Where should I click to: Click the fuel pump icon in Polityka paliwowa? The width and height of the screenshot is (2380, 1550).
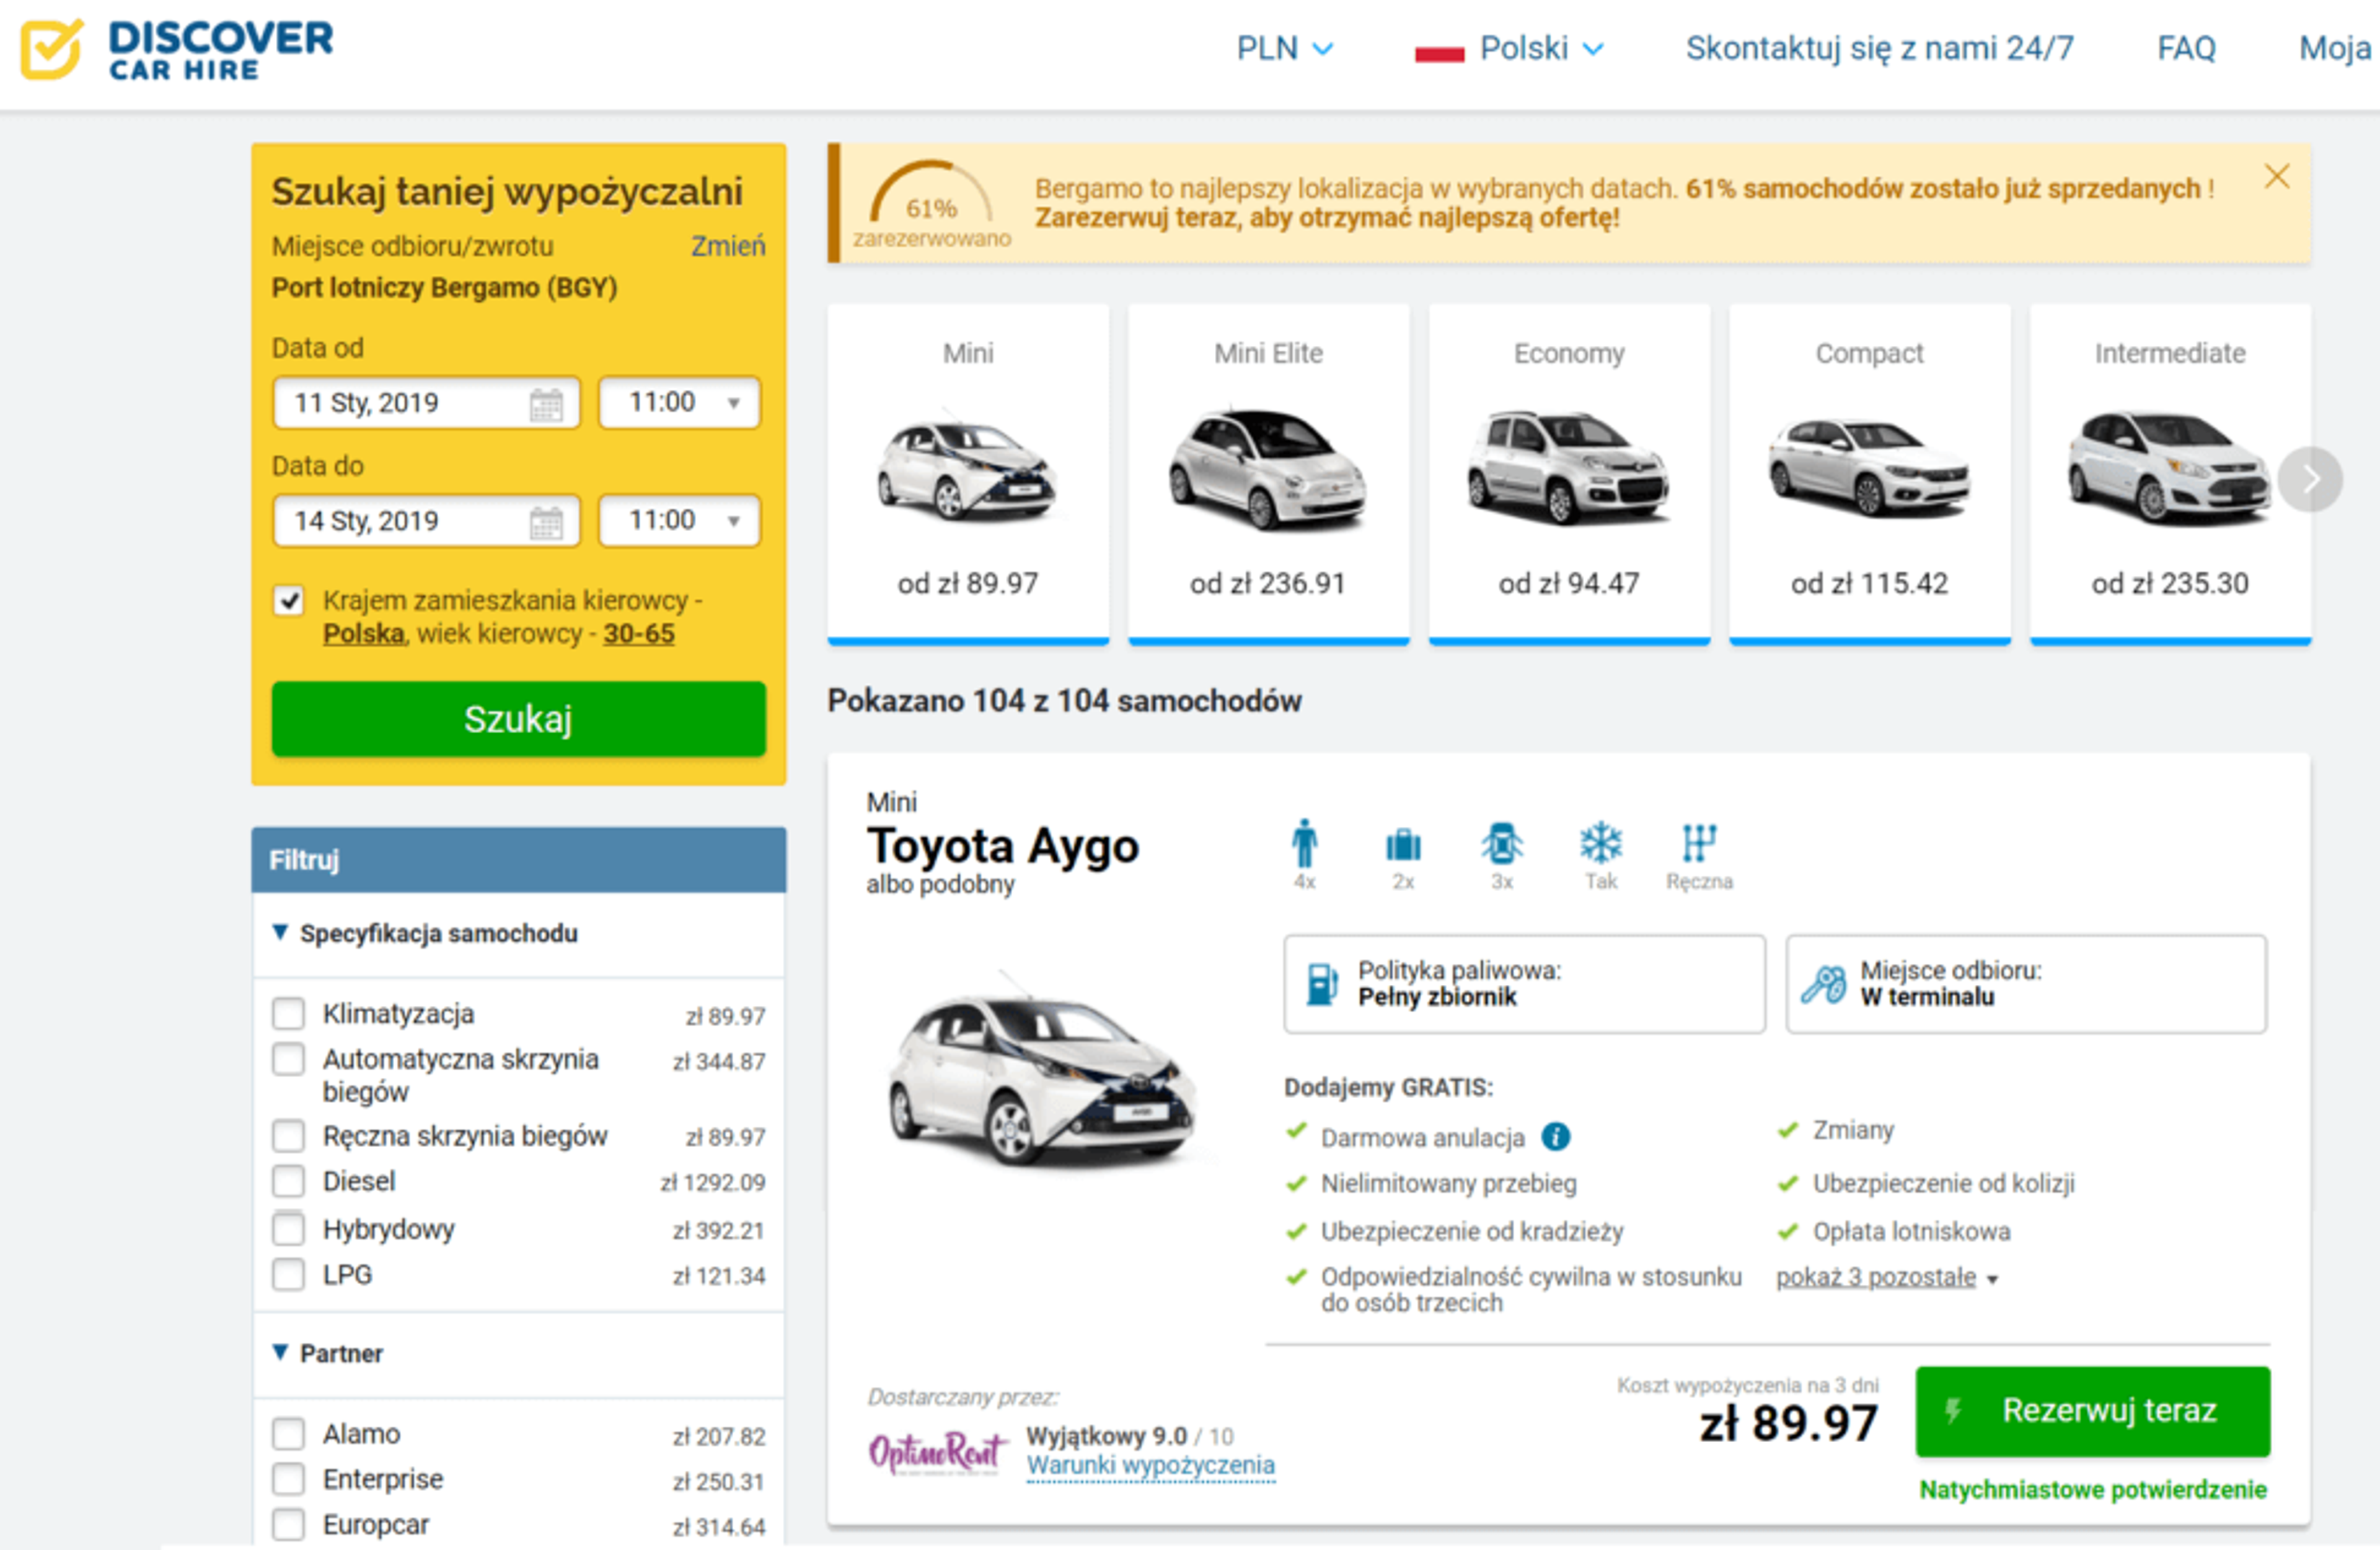click(x=1322, y=984)
